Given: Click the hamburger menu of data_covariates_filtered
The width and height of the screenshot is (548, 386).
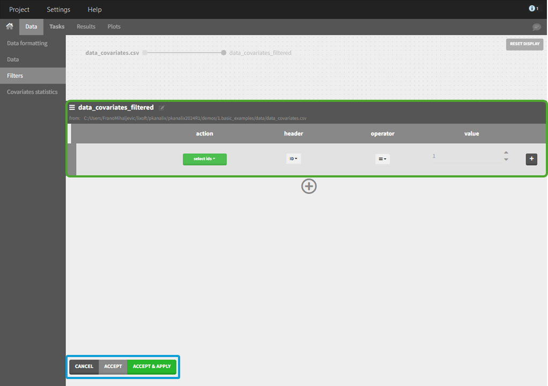Looking at the screenshot, I should [72, 107].
